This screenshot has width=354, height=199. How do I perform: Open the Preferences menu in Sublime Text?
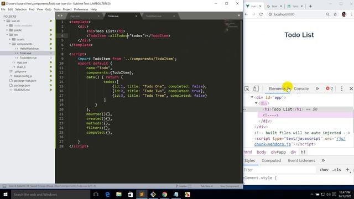[81, 9]
